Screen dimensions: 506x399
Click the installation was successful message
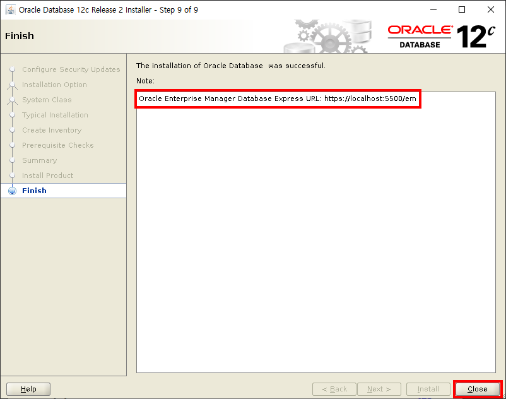[x=231, y=66]
